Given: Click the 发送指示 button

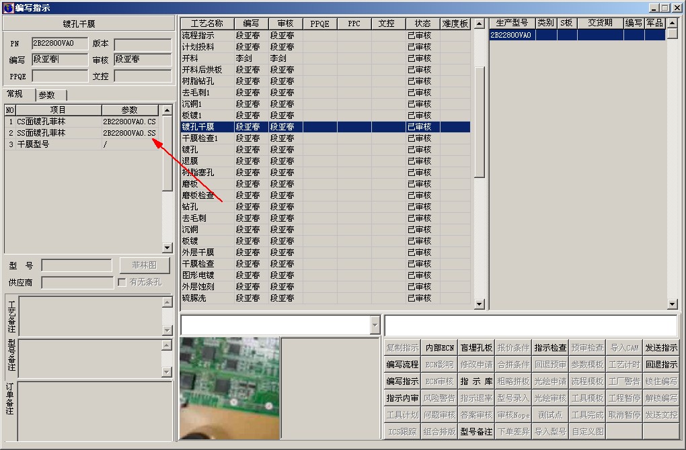Looking at the screenshot, I should pyautogui.click(x=661, y=348).
